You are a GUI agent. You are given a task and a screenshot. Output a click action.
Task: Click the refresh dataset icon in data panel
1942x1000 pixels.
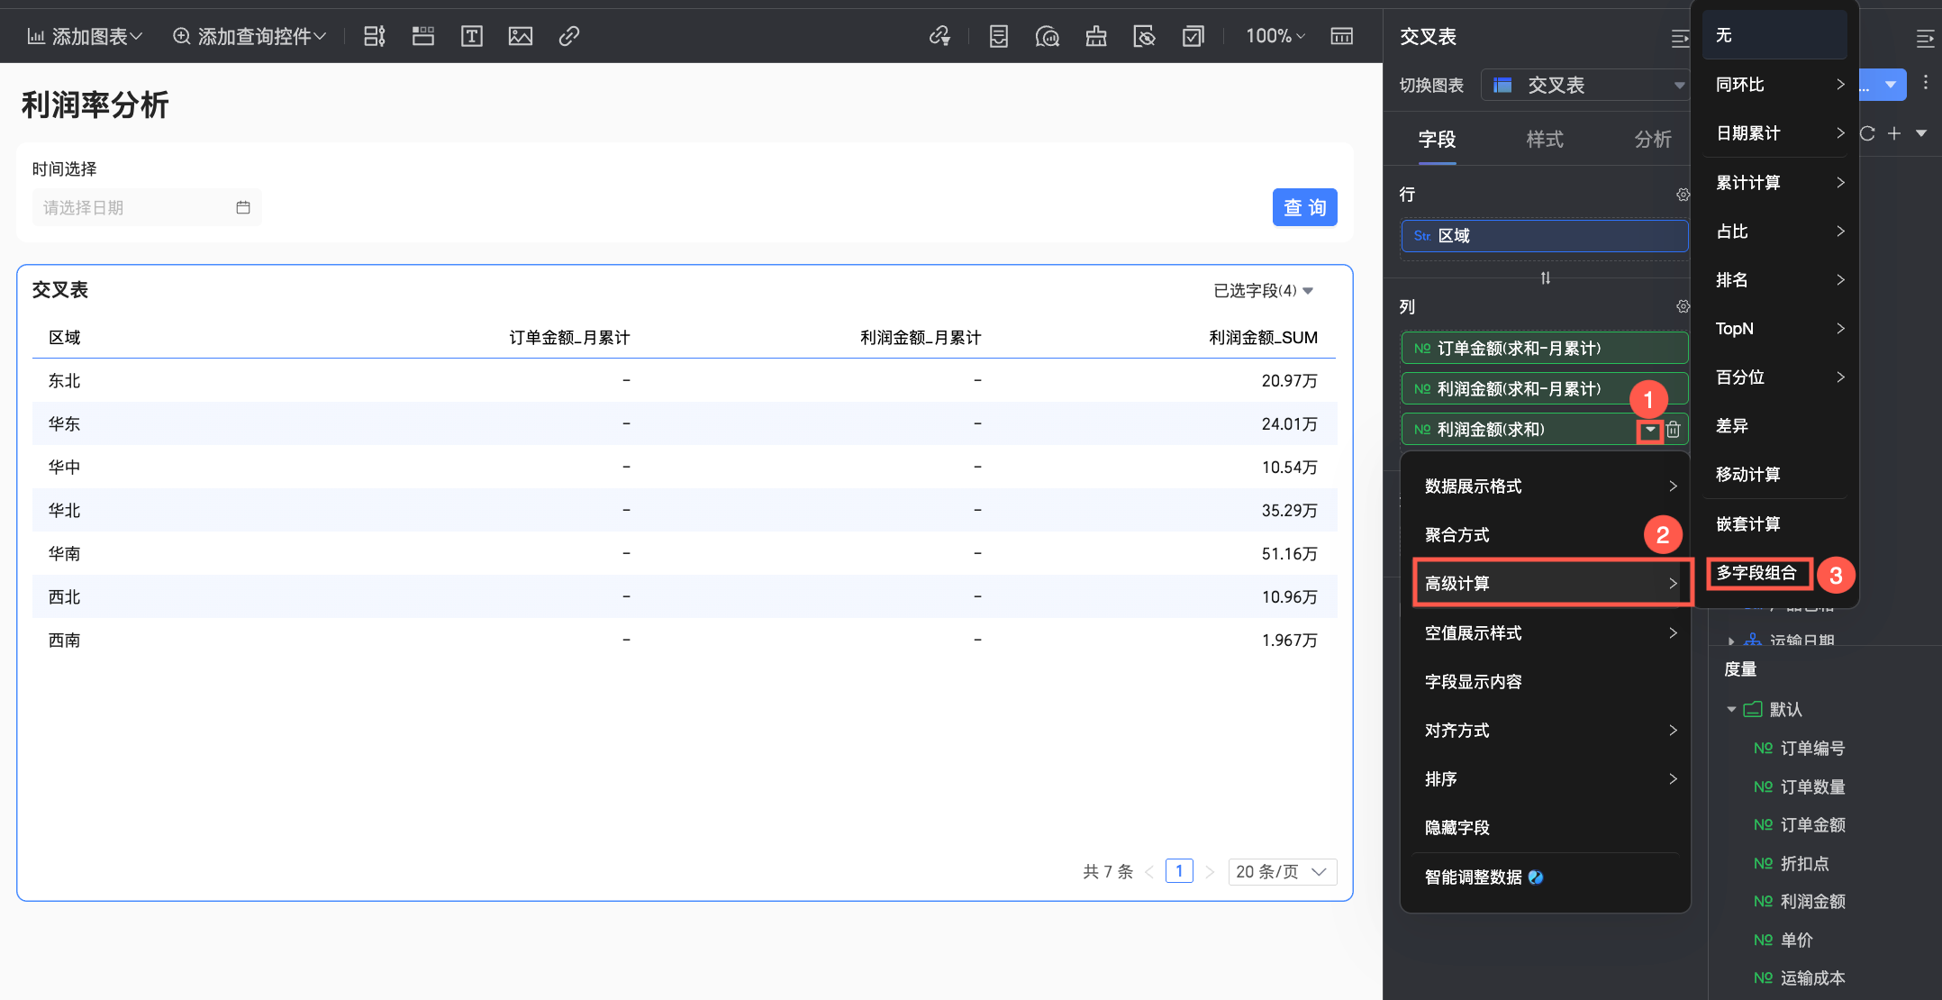click(1867, 133)
